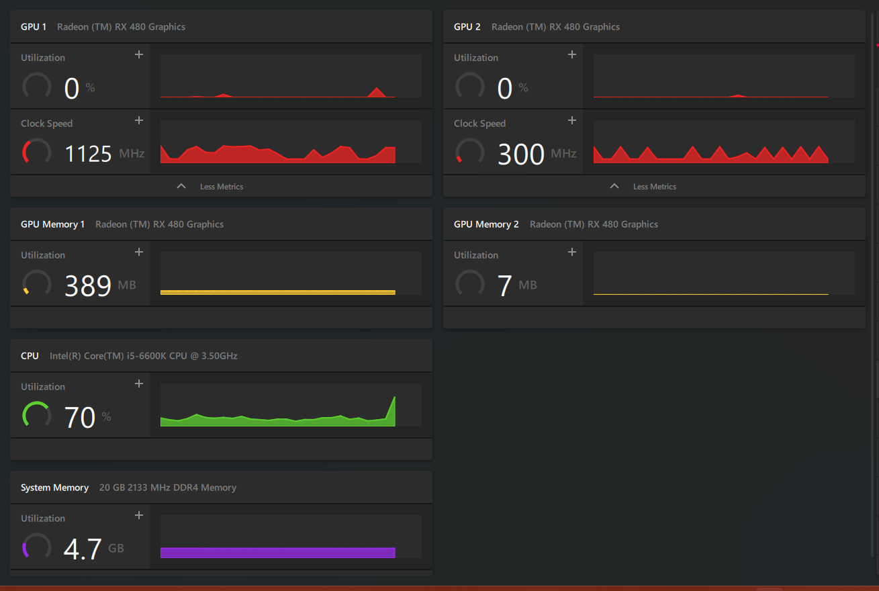Click the plus icon for GPU 1 Clock Speed
The height and width of the screenshot is (591, 879).
click(139, 120)
